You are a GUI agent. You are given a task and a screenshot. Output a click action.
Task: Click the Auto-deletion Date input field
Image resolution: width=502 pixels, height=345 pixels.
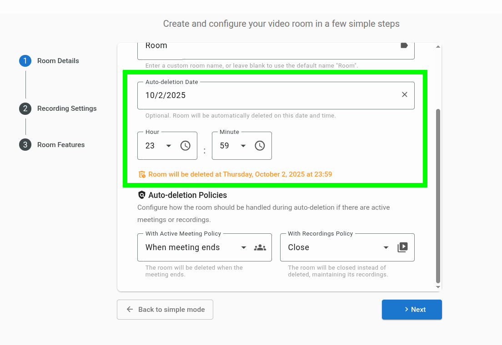(268, 95)
